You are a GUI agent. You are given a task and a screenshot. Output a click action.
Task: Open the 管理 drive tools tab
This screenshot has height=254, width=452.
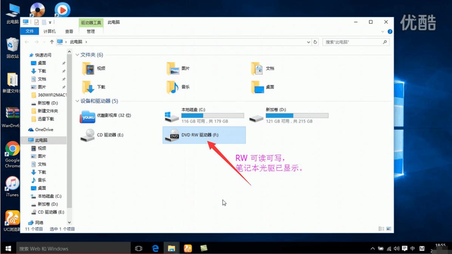91,31
